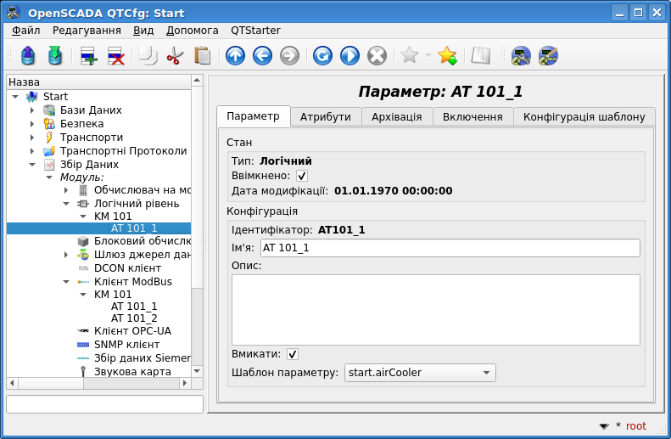
Task: Collapse the Клієнт ModBus tree node
Action: tap(66, 281)
